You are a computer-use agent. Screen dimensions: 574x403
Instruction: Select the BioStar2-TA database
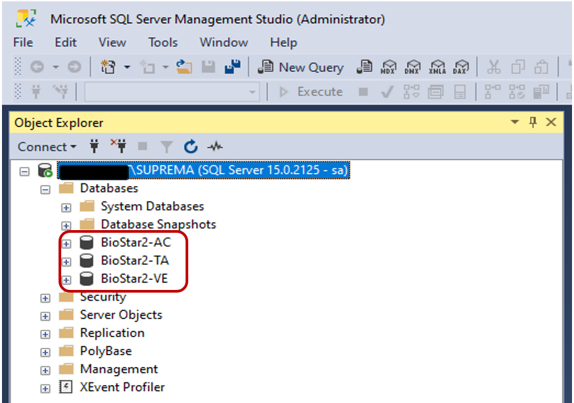pyautogui.click(x=135, y=261)
